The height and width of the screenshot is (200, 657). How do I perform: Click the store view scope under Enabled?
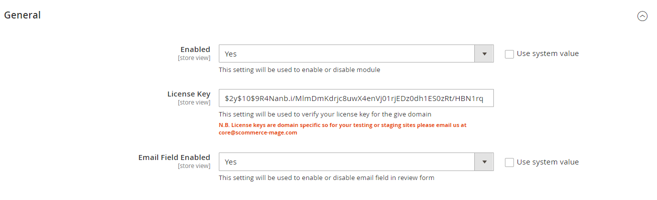click(194, 58)
